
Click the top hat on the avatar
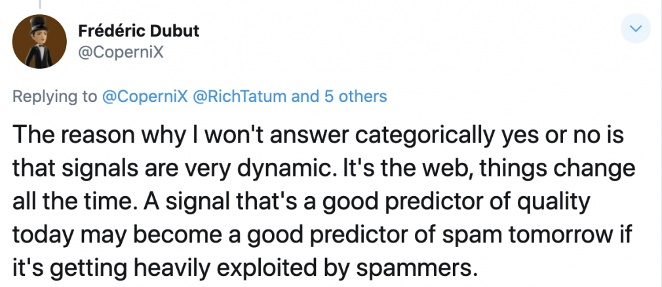coord(39,27)
